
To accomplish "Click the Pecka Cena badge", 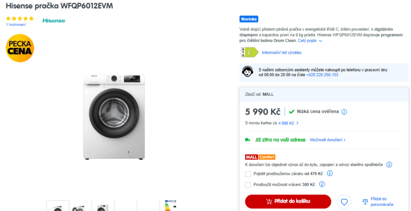I will 20,48.
